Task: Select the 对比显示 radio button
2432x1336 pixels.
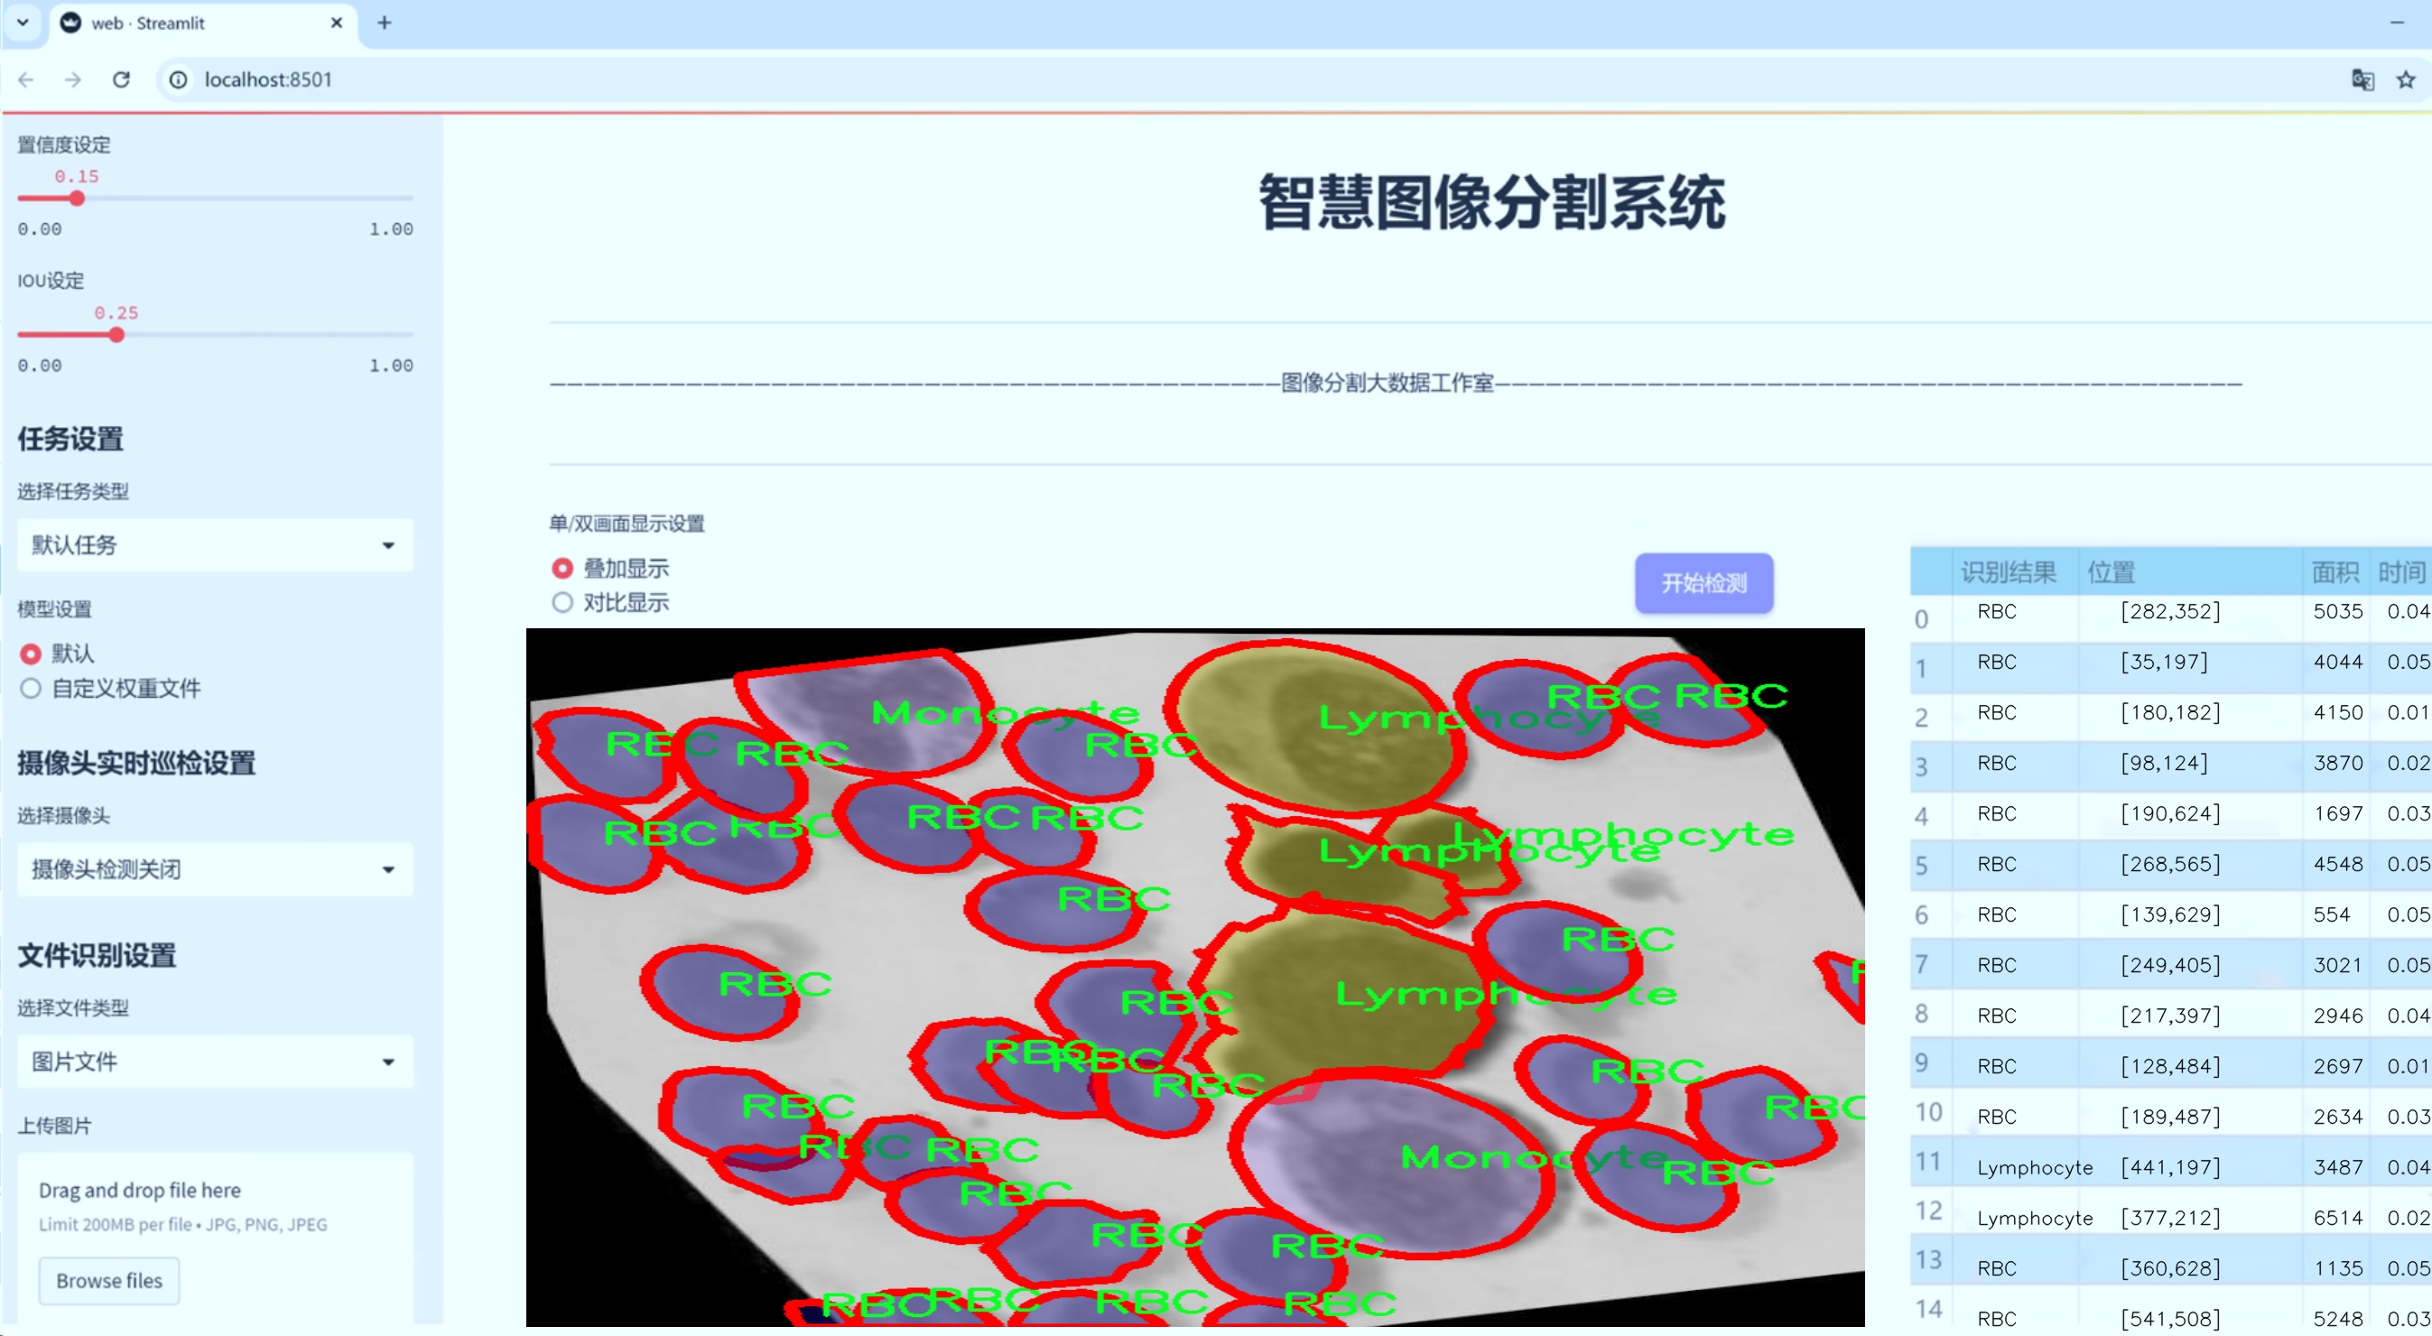Action: click(562, 602)
